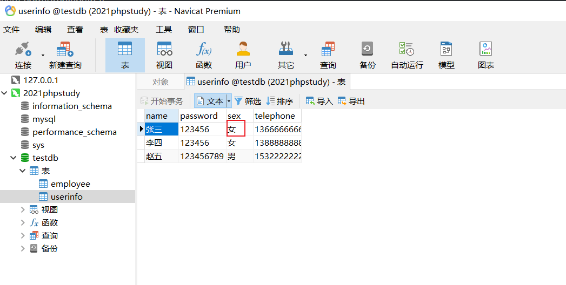Screen dimensions: 566x285
Task: Expand the 函数 tree node
Action: pos(23,223)
